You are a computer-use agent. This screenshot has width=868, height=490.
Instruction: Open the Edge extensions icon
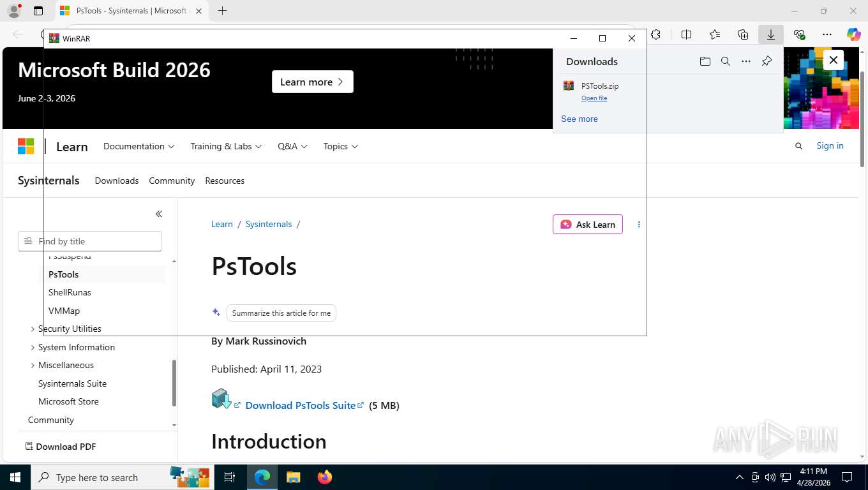[655, 34]
